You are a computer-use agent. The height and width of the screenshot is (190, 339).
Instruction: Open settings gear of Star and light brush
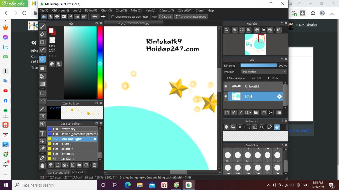pos(95,139)
